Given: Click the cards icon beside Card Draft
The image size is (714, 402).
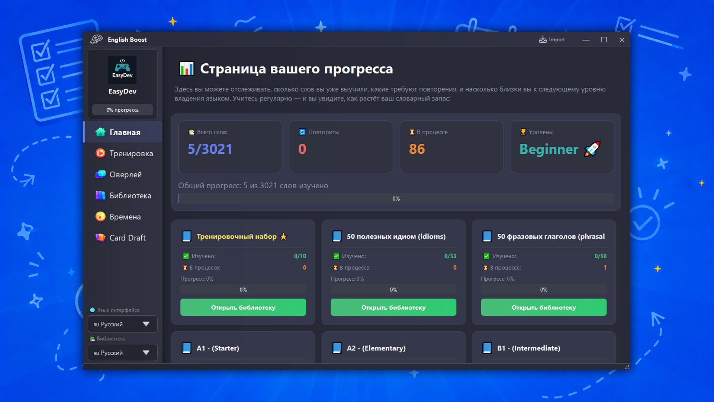Looking at the screenshot, I should 100,237.
